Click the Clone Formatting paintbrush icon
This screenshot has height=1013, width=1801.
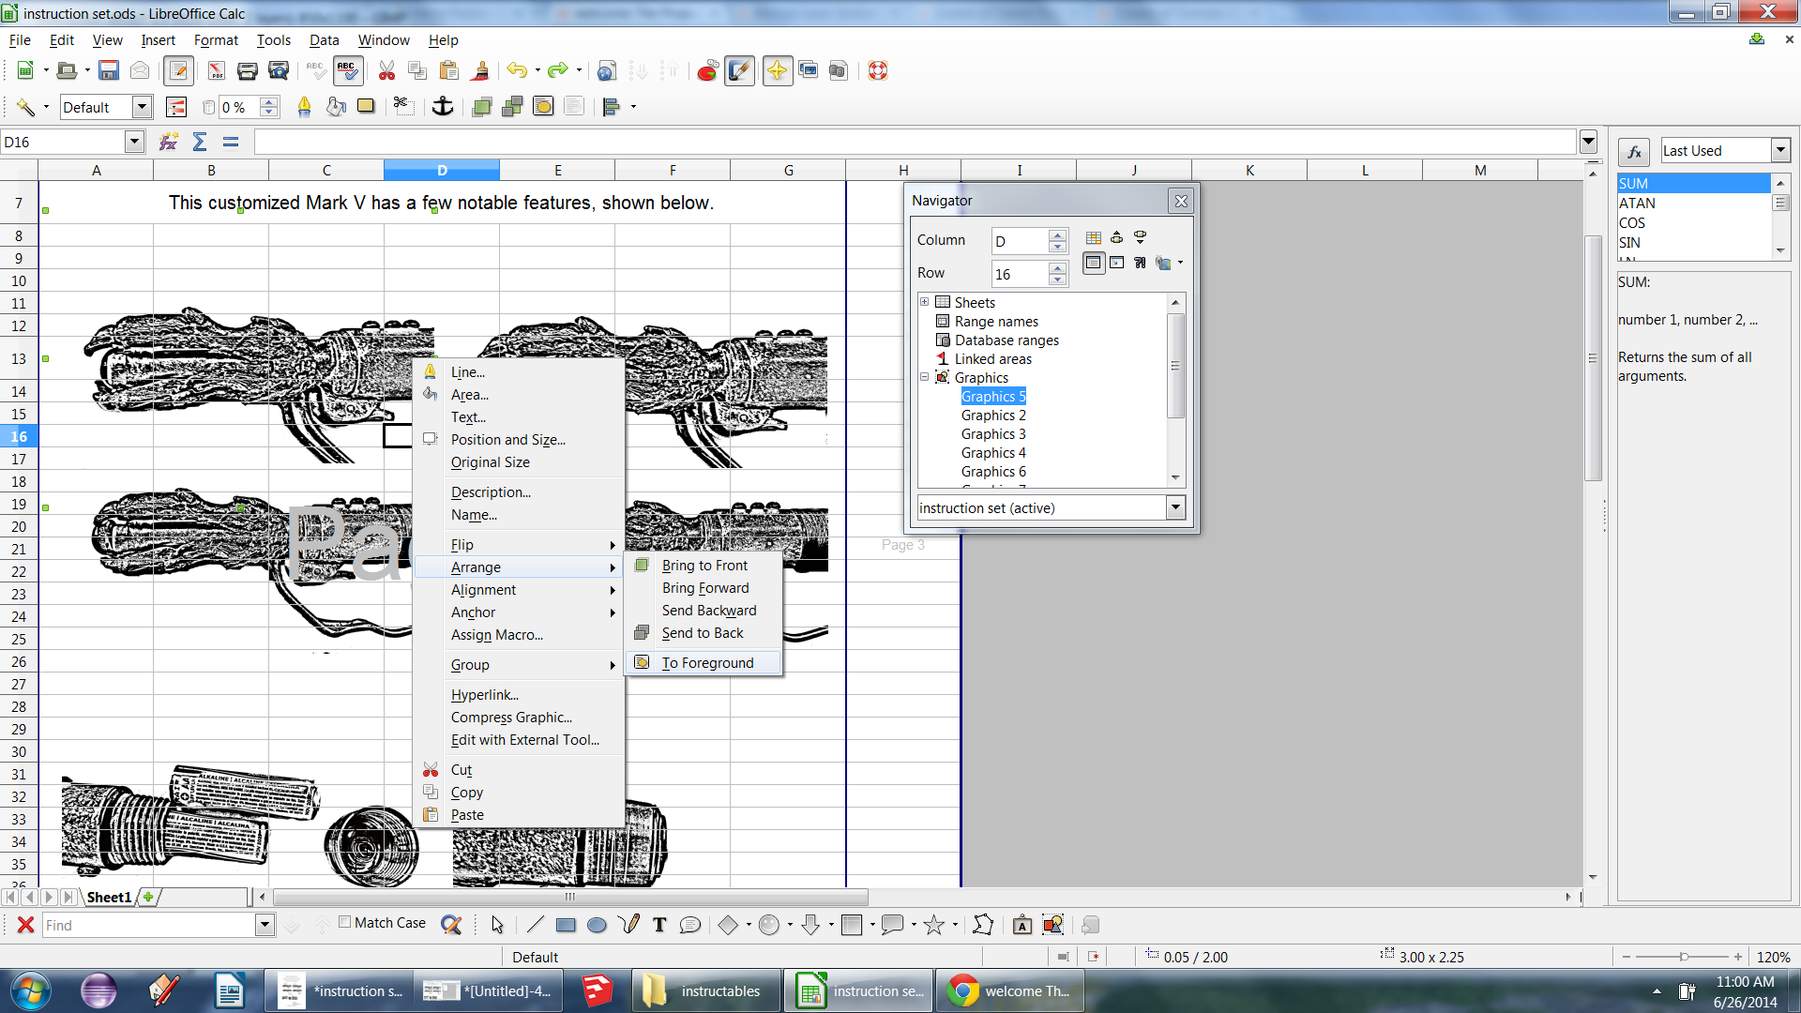(480, 70)
